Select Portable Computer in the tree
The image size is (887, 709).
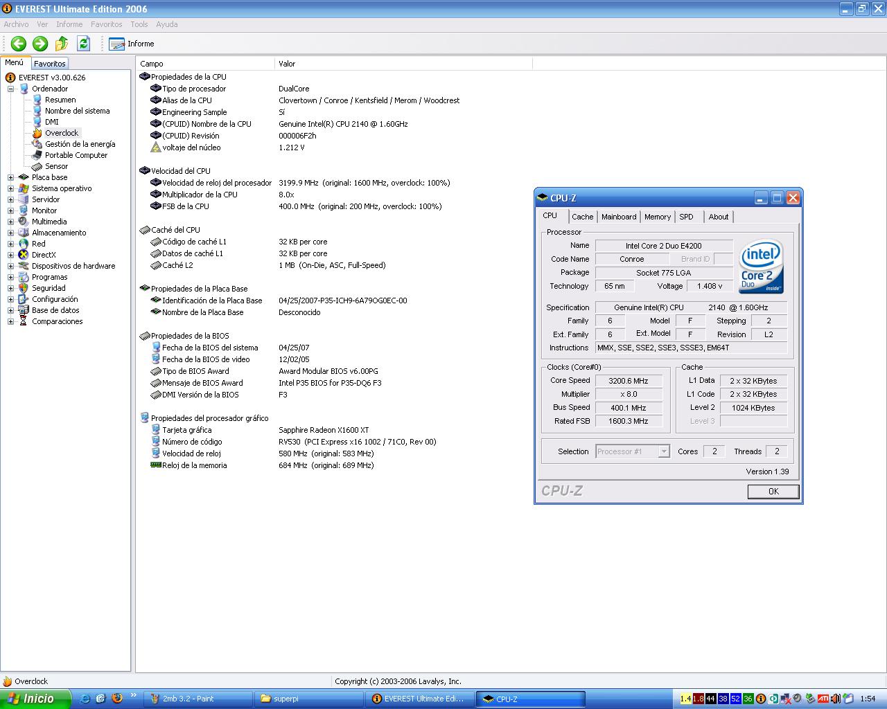click(x=76, y=155)
